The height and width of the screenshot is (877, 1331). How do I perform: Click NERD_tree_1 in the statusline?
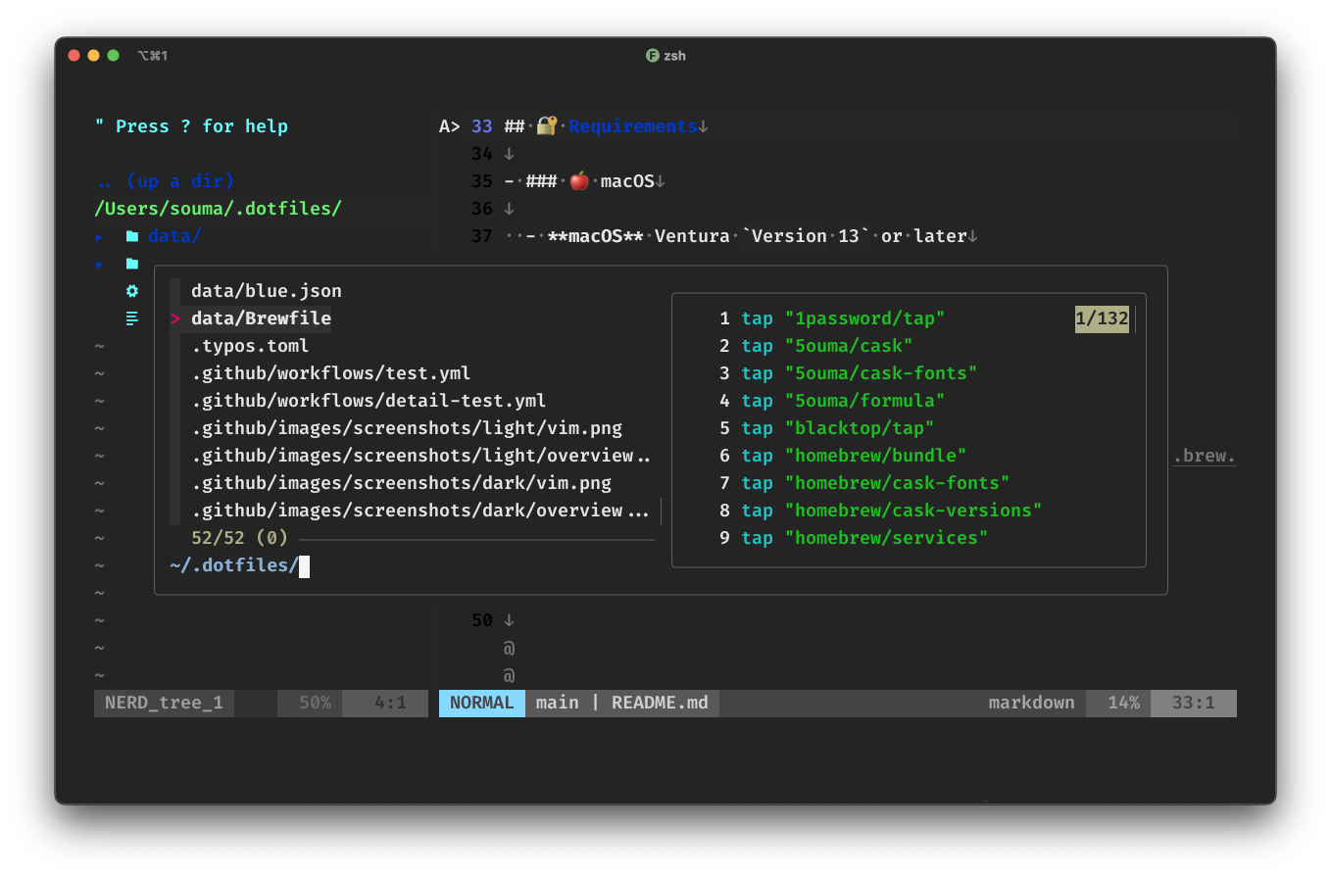[x=164, y=703]
